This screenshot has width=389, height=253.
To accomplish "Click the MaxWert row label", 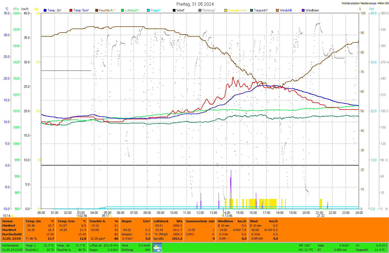I will (x=9, y=230).
